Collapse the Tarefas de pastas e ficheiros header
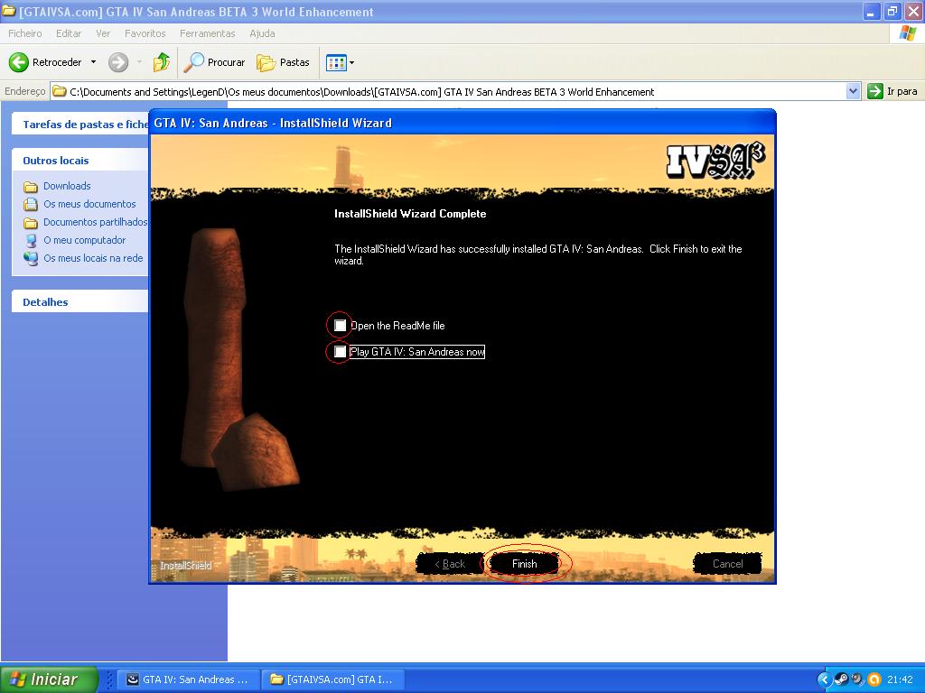 79,124
